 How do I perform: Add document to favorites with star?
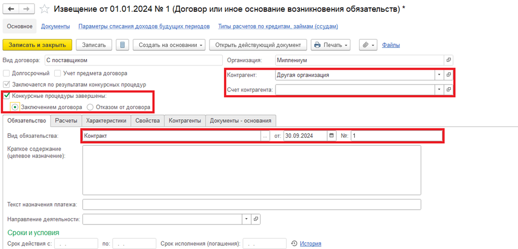(x=44, y=9)
